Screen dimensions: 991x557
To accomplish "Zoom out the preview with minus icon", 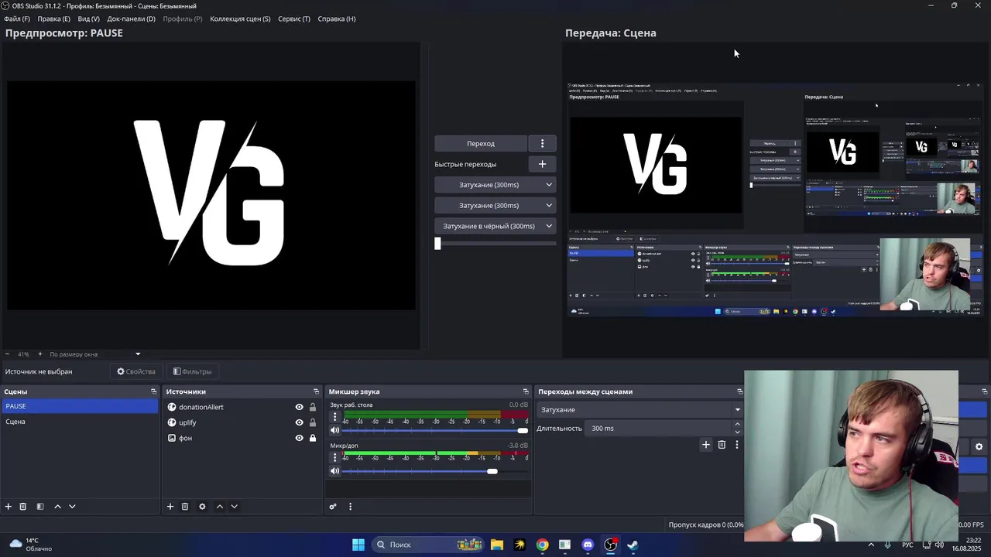I will [x=8, y=354].
